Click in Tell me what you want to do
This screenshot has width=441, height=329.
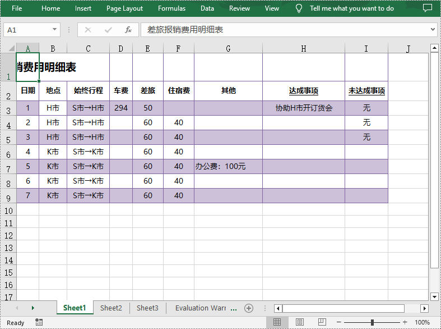[x=351, y=8]
